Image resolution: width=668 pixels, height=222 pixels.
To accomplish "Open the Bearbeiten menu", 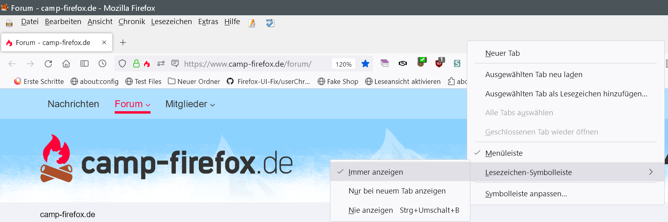I will pyautogui.click(x=63, y=22).
